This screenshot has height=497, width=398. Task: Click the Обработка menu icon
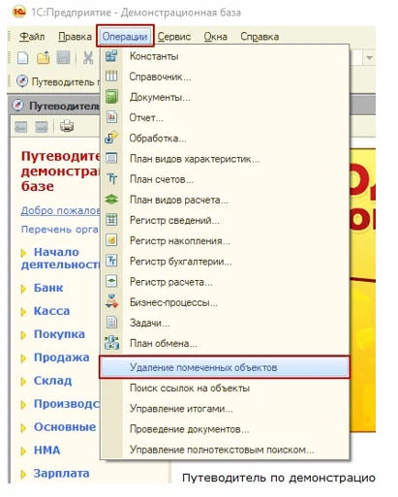pyautogui.click(x=111, y=138)
